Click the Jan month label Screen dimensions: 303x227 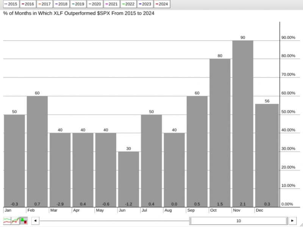pyautogui.click(x=8, y=210)
